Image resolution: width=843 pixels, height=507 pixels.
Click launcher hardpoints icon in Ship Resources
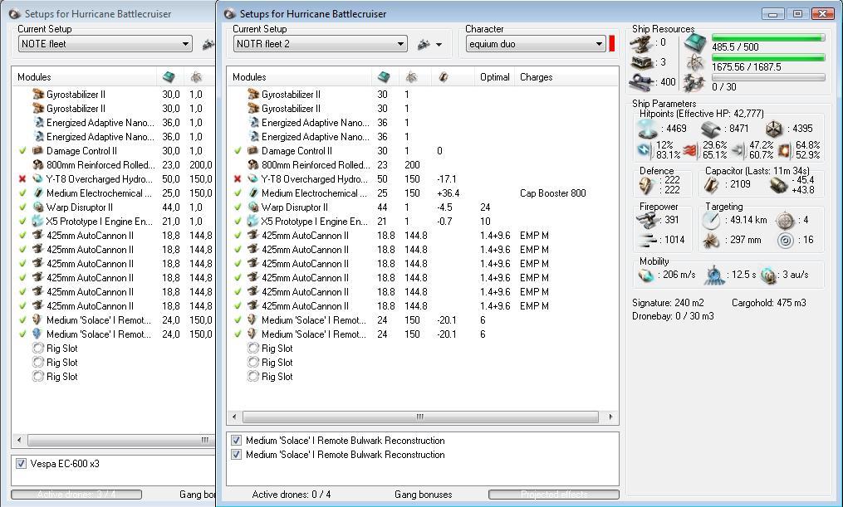click(642, 62)
